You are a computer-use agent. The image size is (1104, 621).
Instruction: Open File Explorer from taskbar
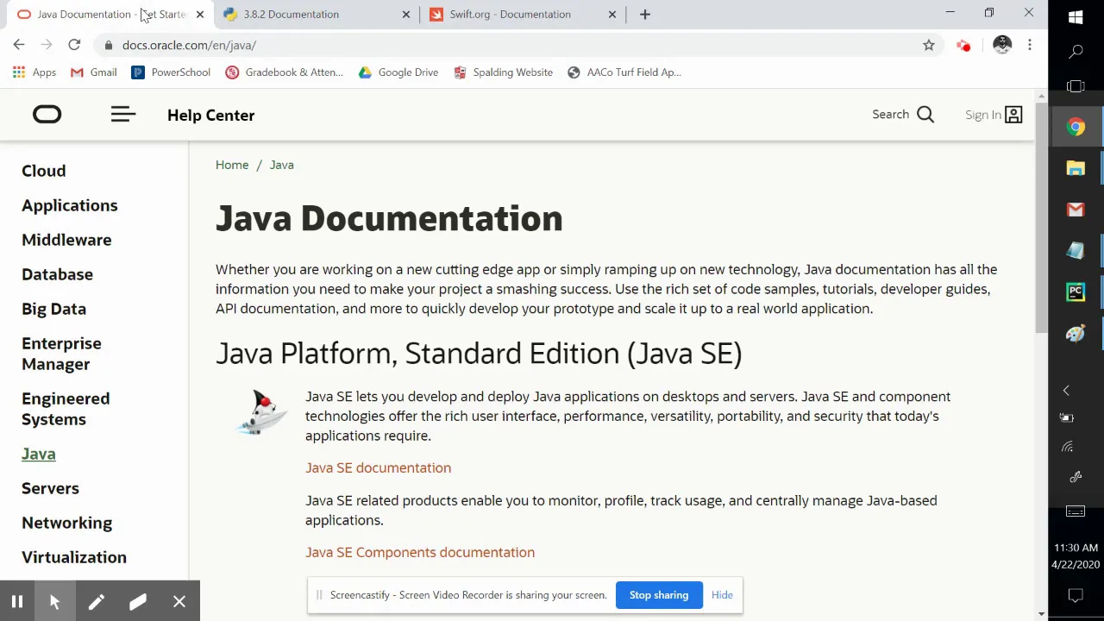(x=1076, y=169)
